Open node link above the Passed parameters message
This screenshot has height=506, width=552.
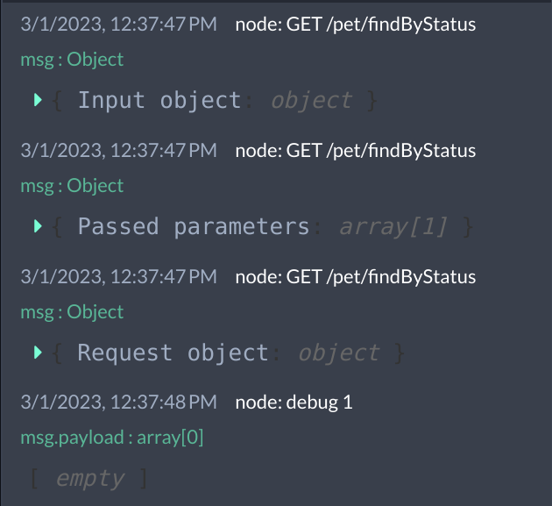tap(355, 150)
